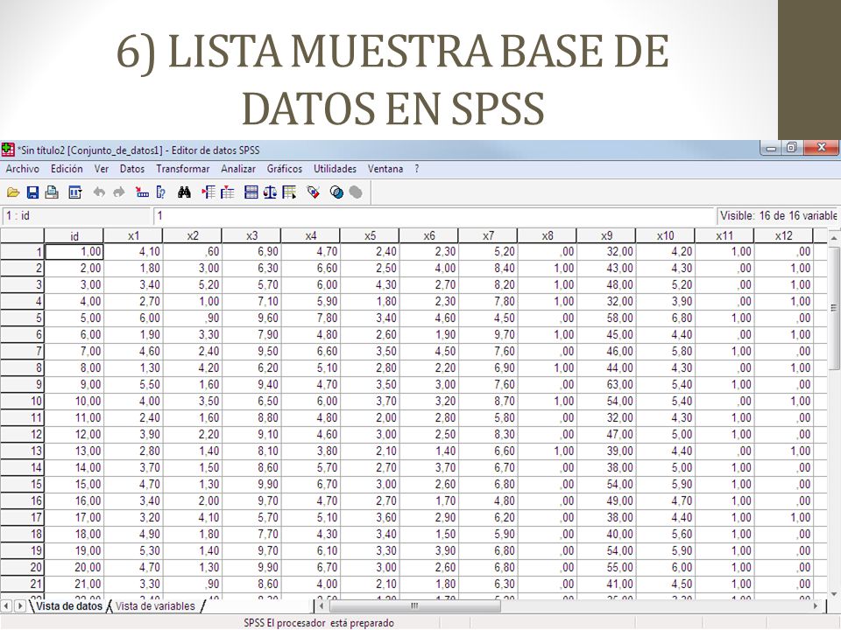
Task: Click the horizontal scrollbar thumb of data grid
Action: click(414, 605)
